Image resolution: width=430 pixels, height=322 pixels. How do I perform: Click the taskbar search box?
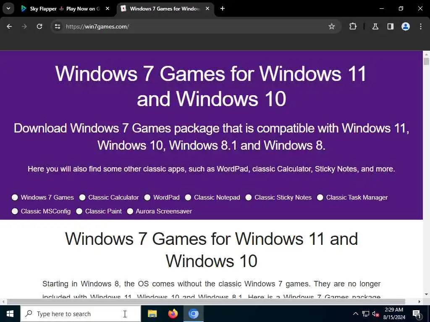81,314
